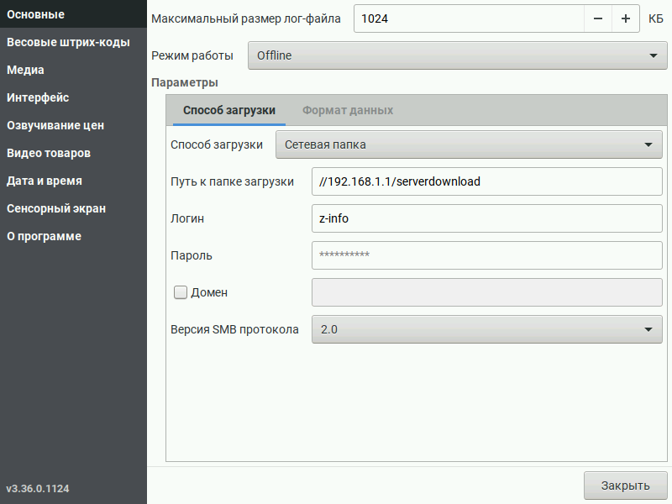
Task: Expand the Версия SMB протокола dropdown
Action: [487, 329]
